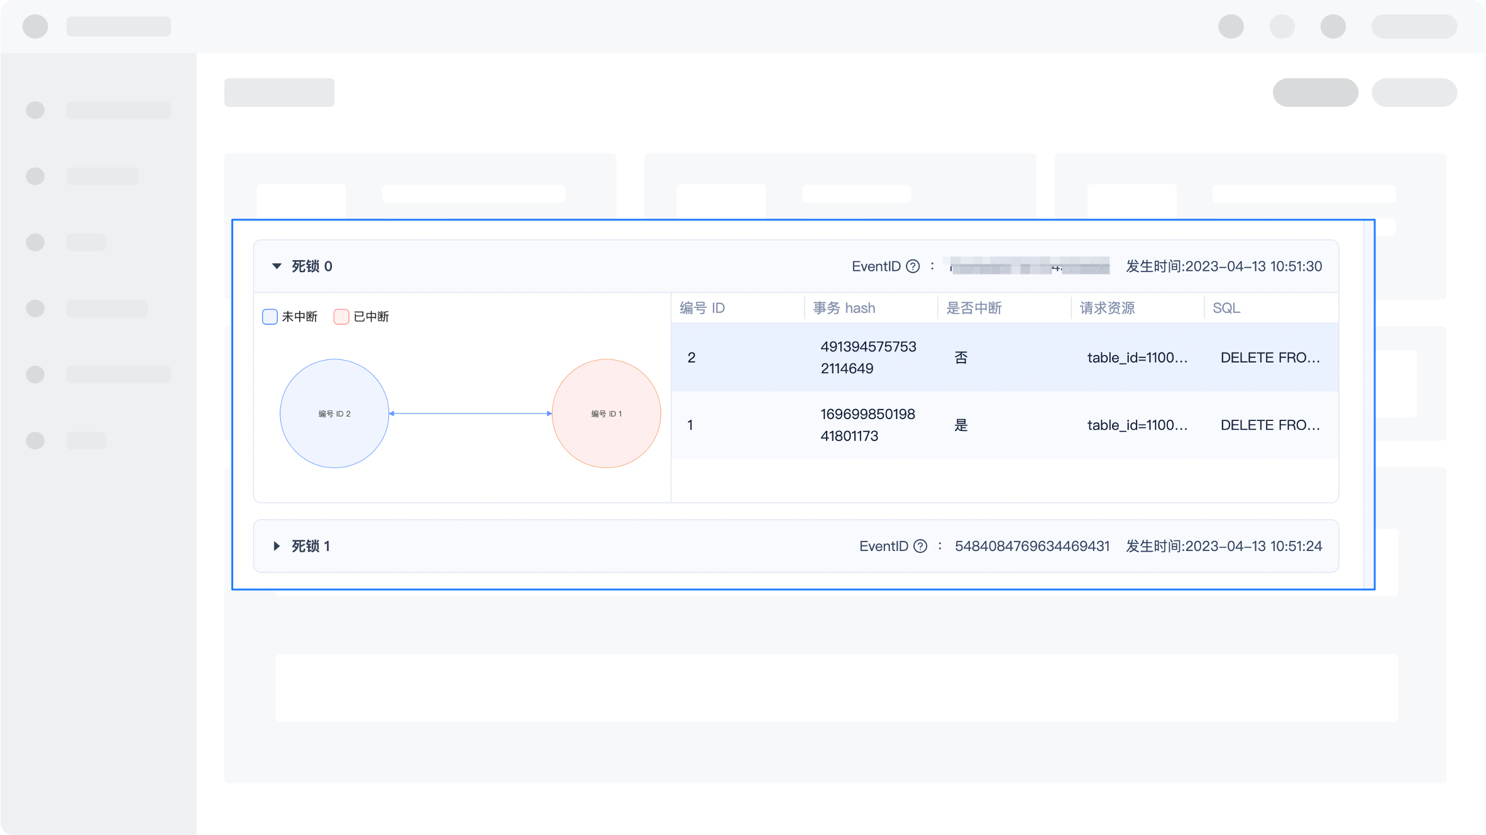Select table row with 编号 ID 1

[690, 425]
